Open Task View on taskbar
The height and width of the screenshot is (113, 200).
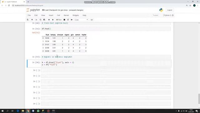pos(12,111)
